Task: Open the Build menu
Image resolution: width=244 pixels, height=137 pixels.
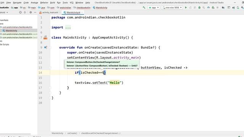Action: (x=53, y=3)
